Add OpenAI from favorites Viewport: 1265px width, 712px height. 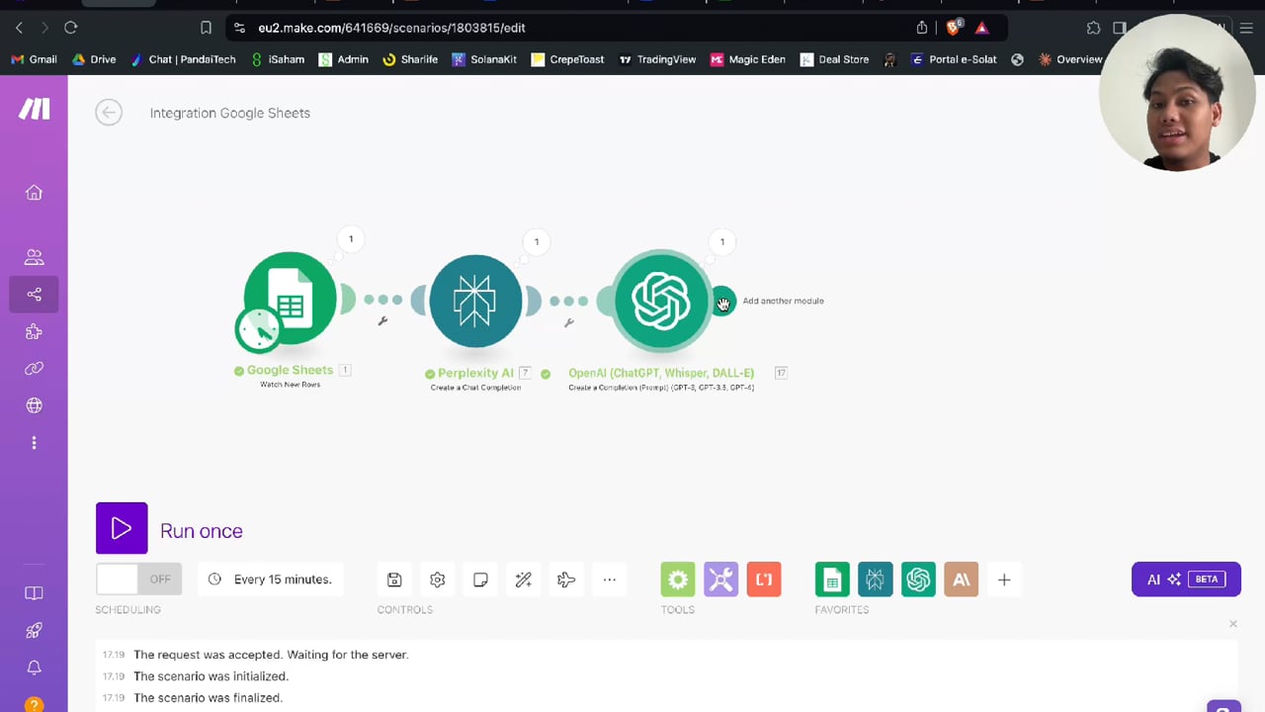coord(918,579)
